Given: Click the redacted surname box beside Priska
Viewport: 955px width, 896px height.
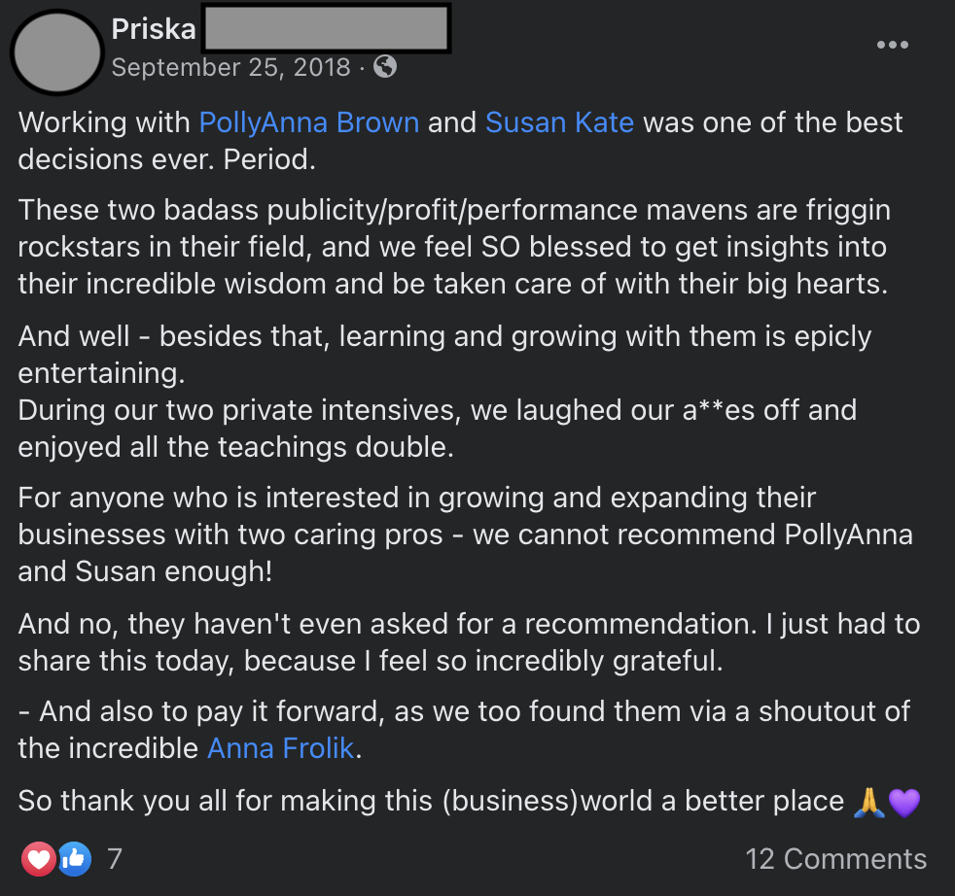Looking at the screenshot, I should click(x=325, y=29).
